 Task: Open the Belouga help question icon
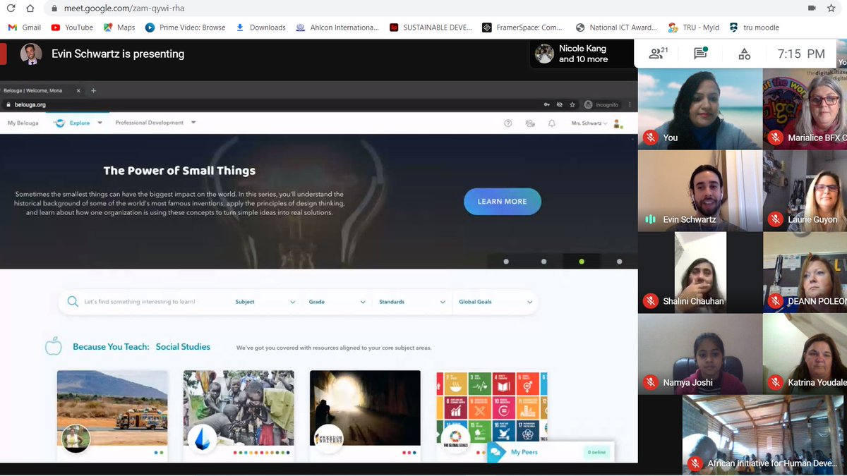coord(507,123)
